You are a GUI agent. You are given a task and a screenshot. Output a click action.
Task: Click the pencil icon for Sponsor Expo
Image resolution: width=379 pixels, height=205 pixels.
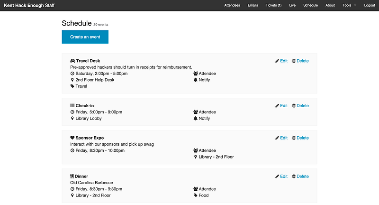[x=277, y=138]
